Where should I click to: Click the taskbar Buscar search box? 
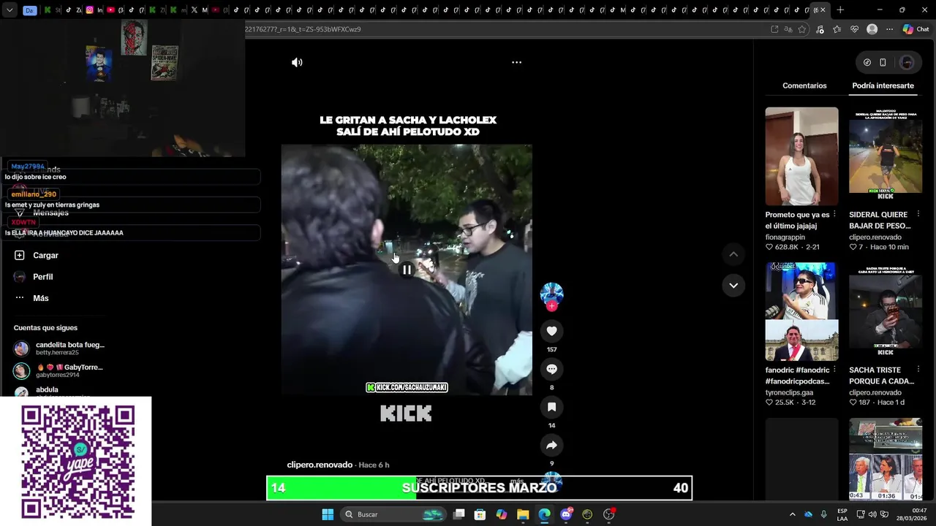pos(394,514)
